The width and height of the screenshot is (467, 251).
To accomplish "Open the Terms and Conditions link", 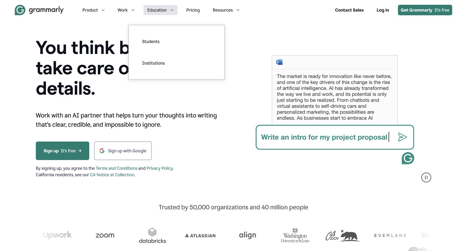I will [x=116, y=168].
